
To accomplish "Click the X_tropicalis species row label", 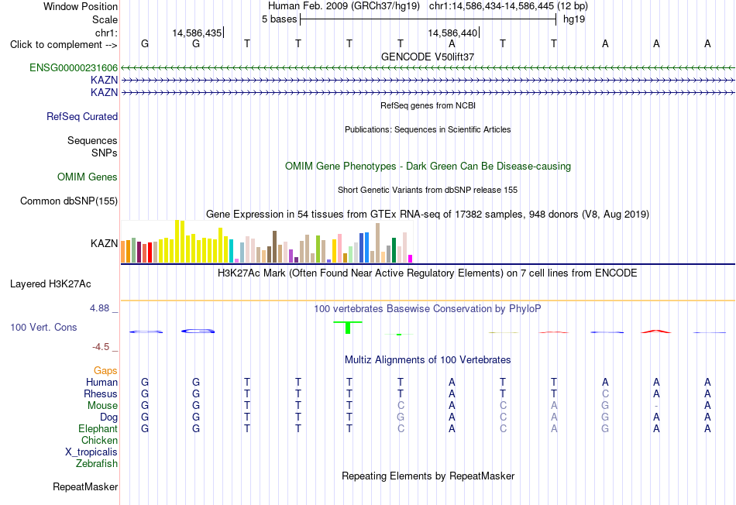I will point(91,452).
